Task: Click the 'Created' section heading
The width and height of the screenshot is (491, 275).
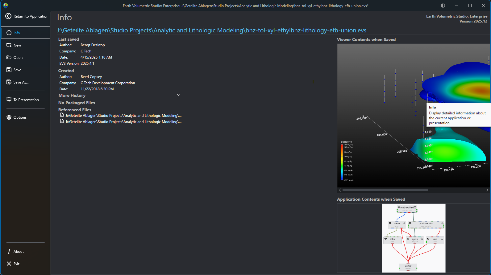Action: coord(66,71)
